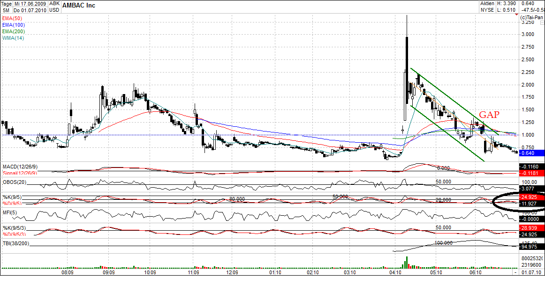Click the TBI(38/200) indicator label
This screenshot has height=292, width=545.
[16, 243]
